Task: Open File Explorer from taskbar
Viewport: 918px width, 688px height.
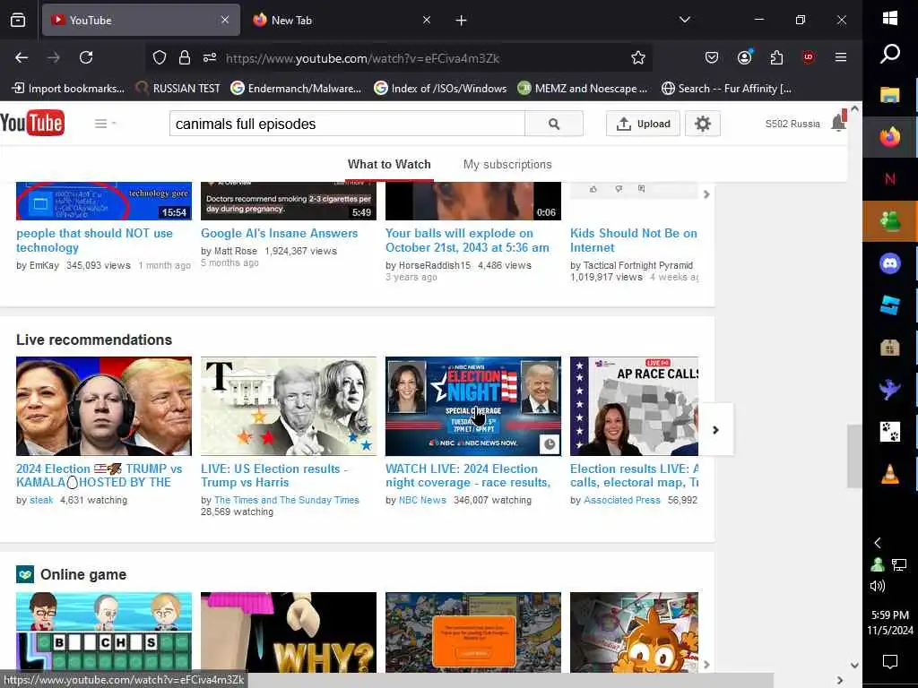Action: click(890, 95)
